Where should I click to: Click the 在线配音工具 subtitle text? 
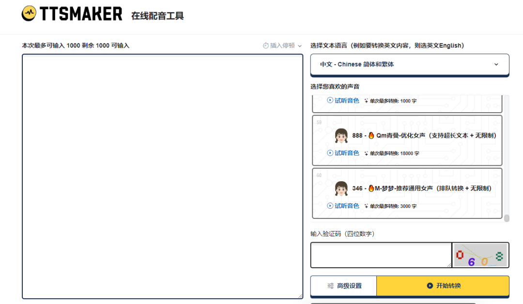click(157, 15)
